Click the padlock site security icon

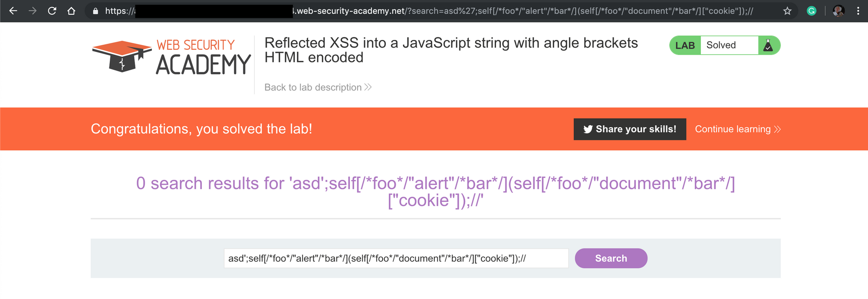pyautogui.click(x=95, y=11)
